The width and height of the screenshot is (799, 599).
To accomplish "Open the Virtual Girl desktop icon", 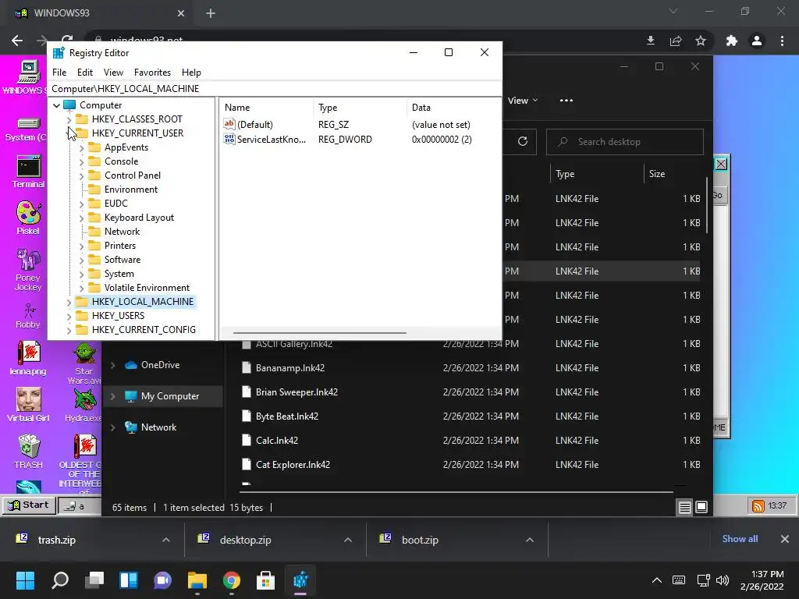I will point(29,405).
